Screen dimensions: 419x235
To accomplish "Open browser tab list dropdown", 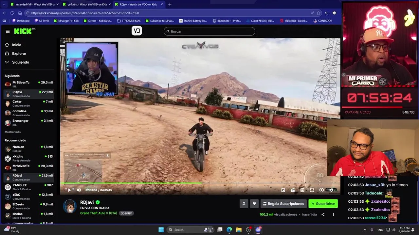I will coord(4,4).
